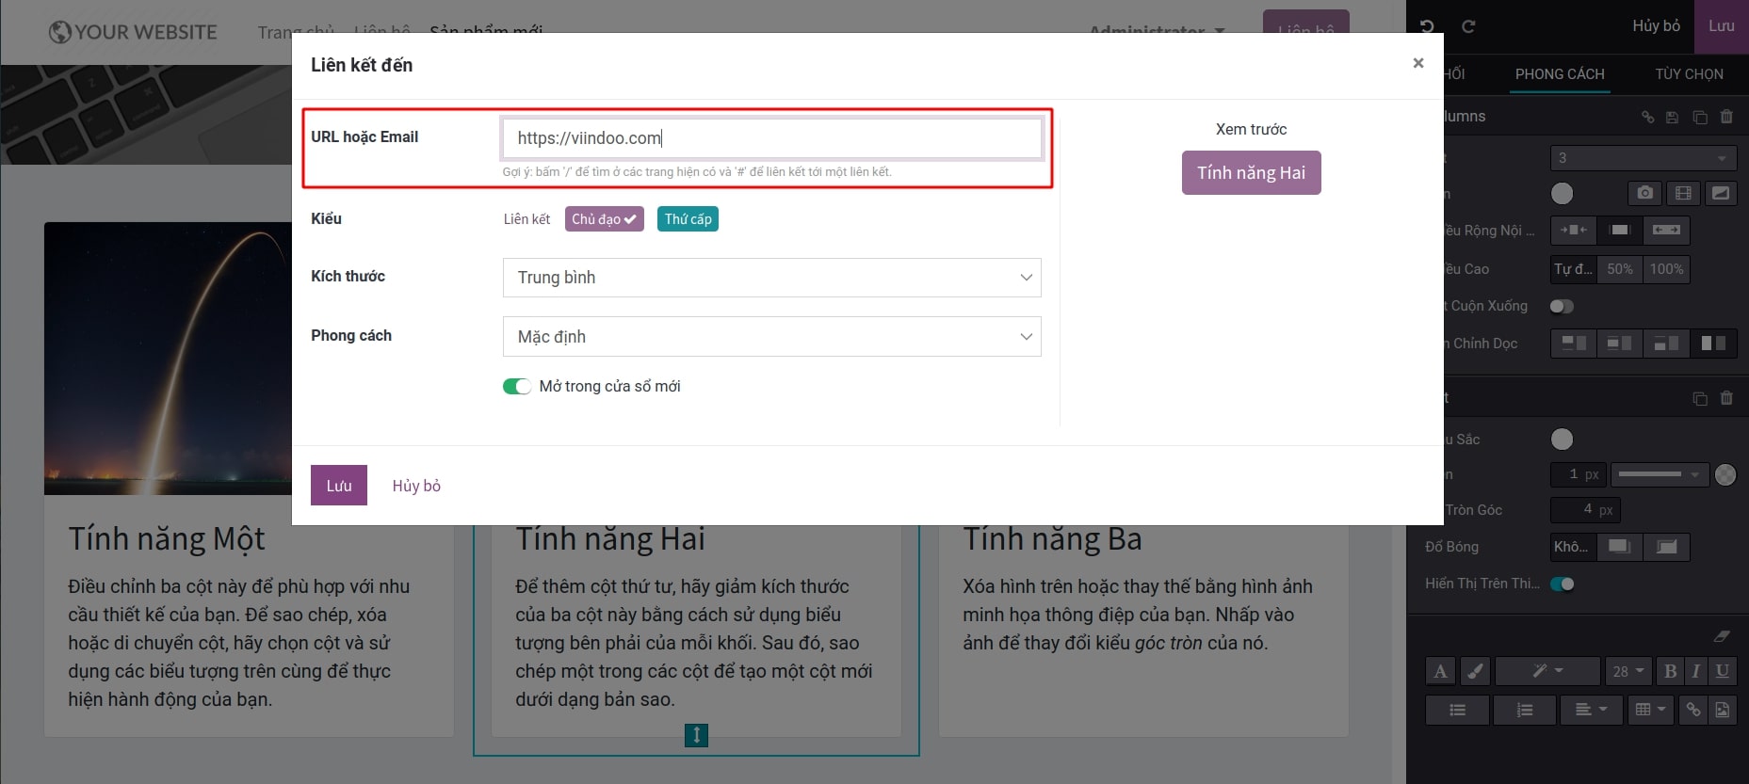Open background color brush tool
1749x784 pixels.
pyautogui.click(x=1475, y=671)
